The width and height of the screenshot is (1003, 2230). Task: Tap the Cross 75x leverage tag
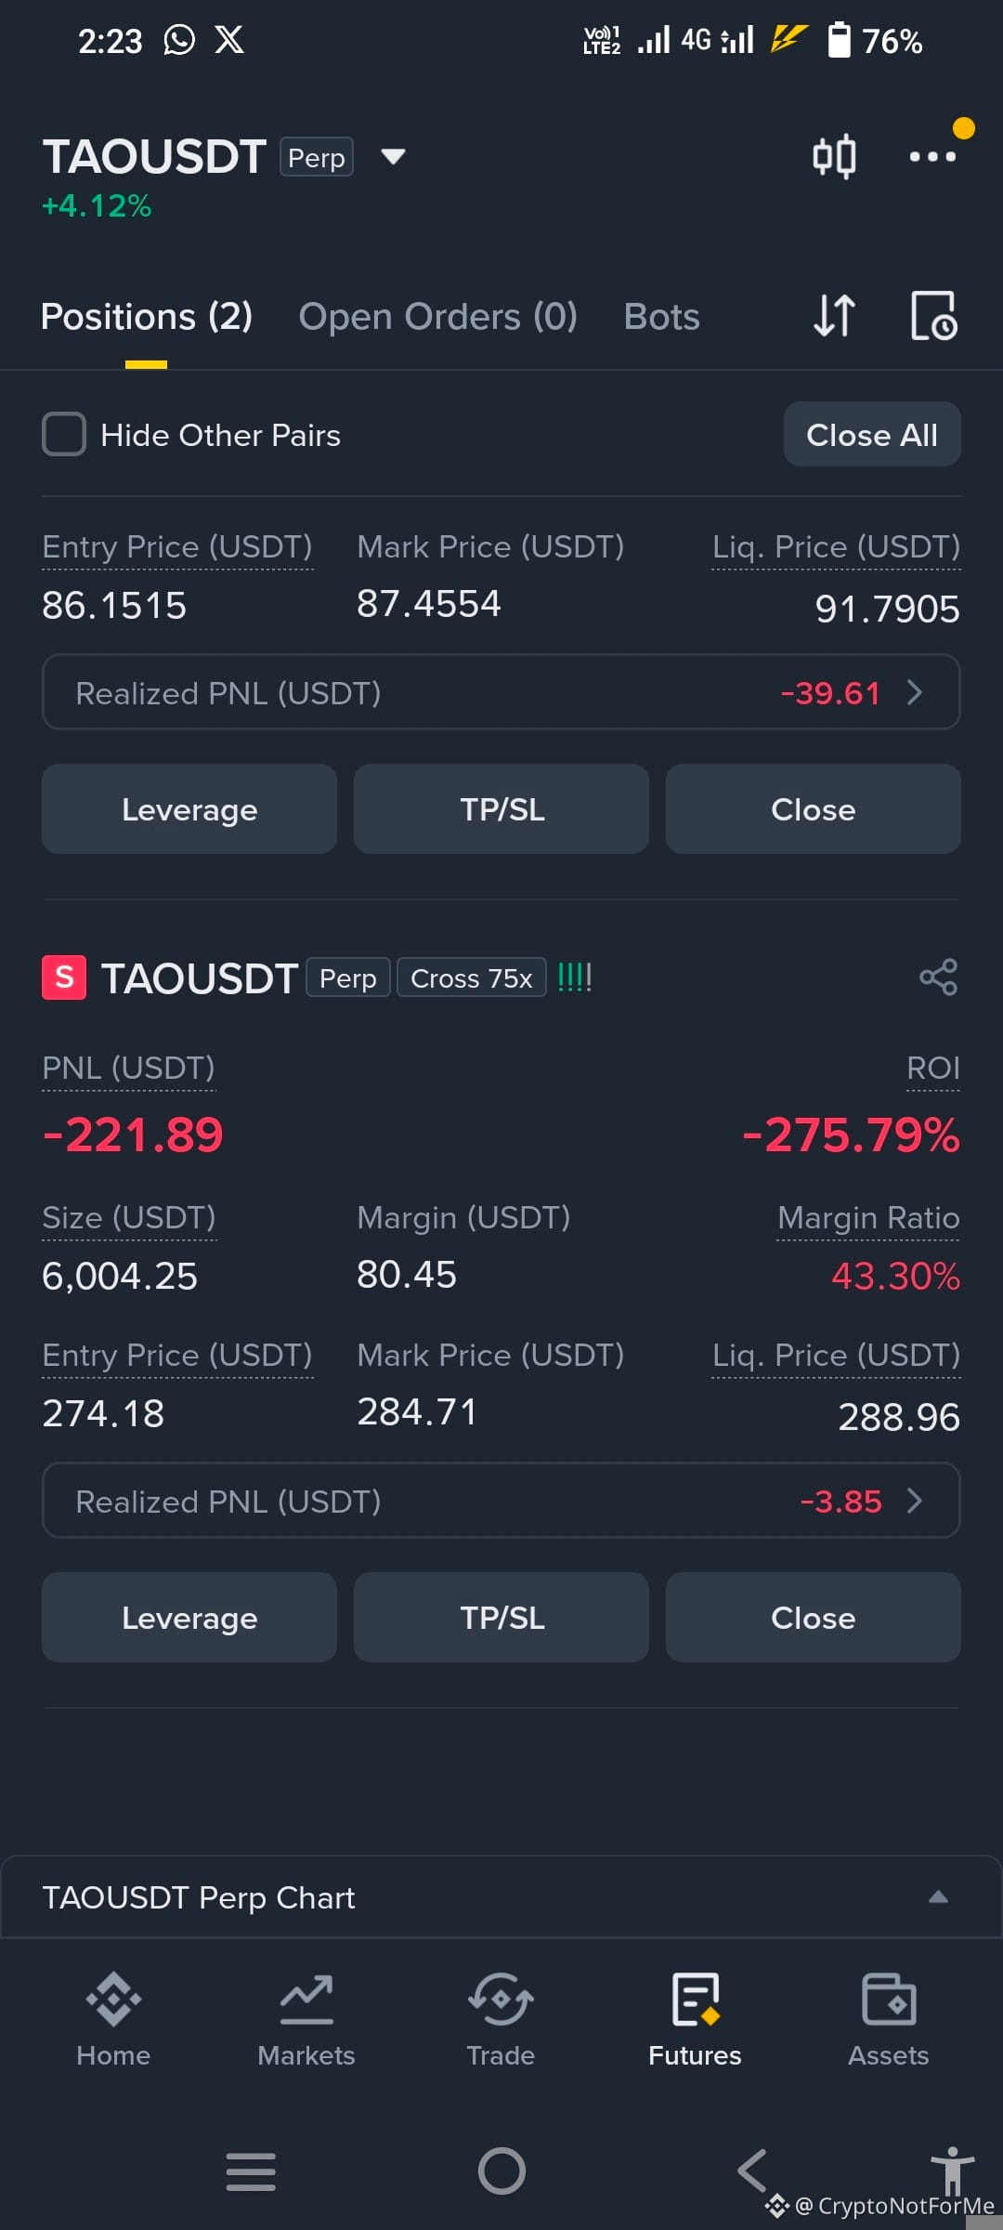click(471, 978)
